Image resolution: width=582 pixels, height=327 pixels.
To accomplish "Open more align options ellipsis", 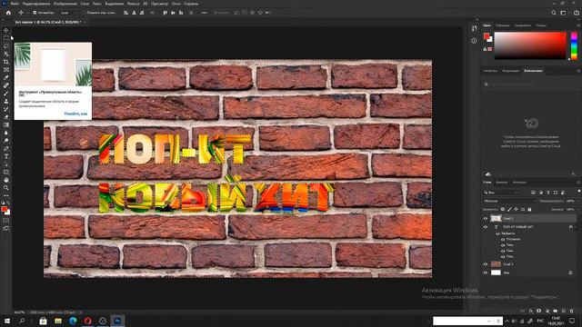I will 204,13.
